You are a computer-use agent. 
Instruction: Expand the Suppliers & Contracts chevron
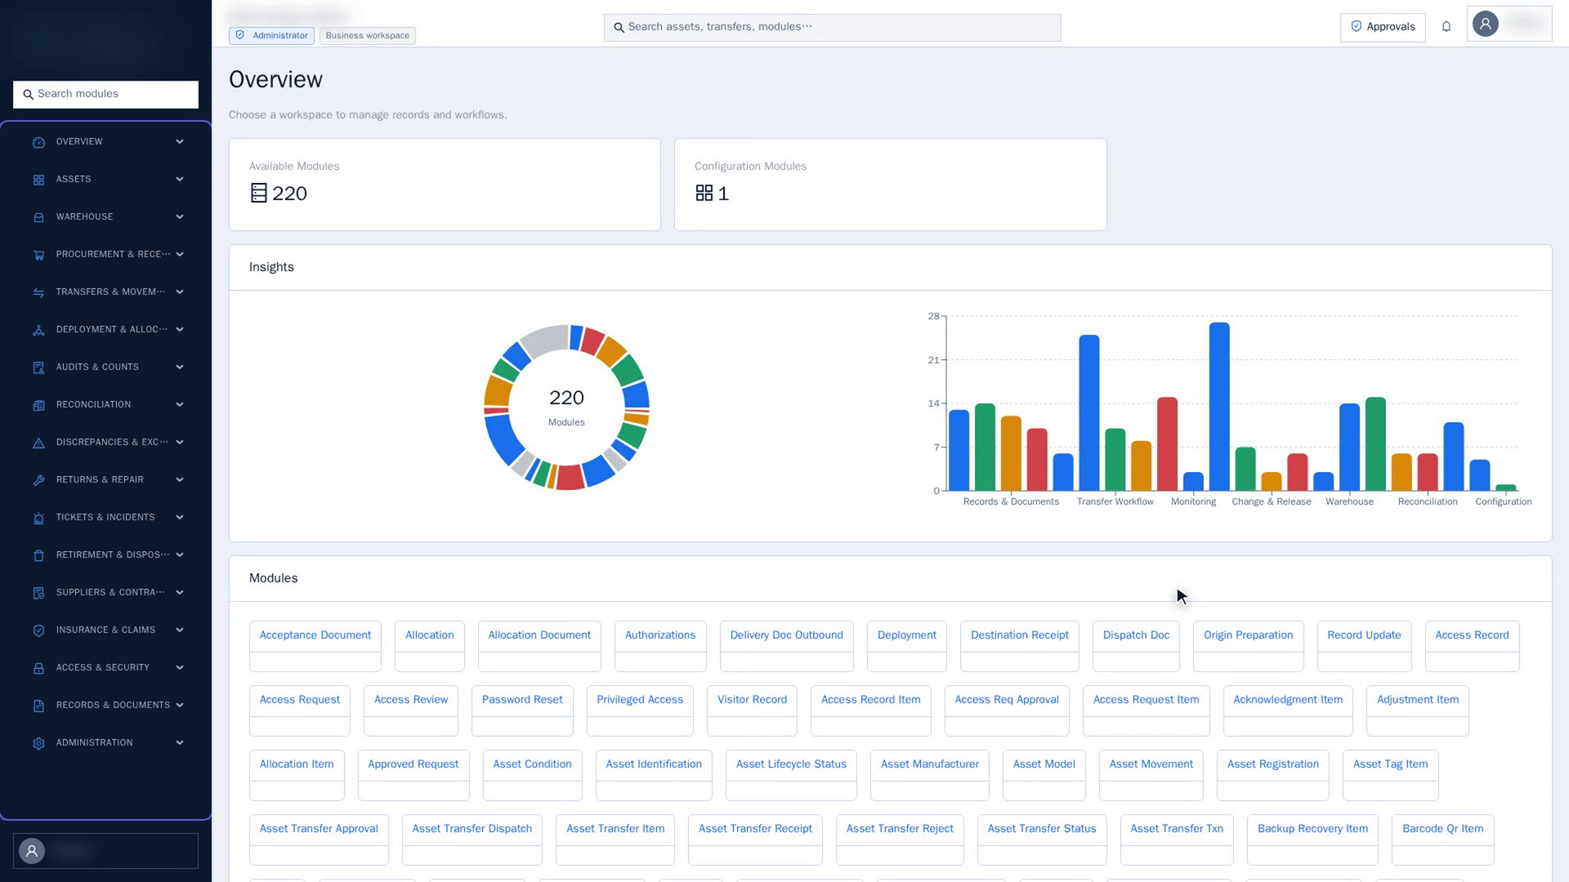click(x=180, y=592)
